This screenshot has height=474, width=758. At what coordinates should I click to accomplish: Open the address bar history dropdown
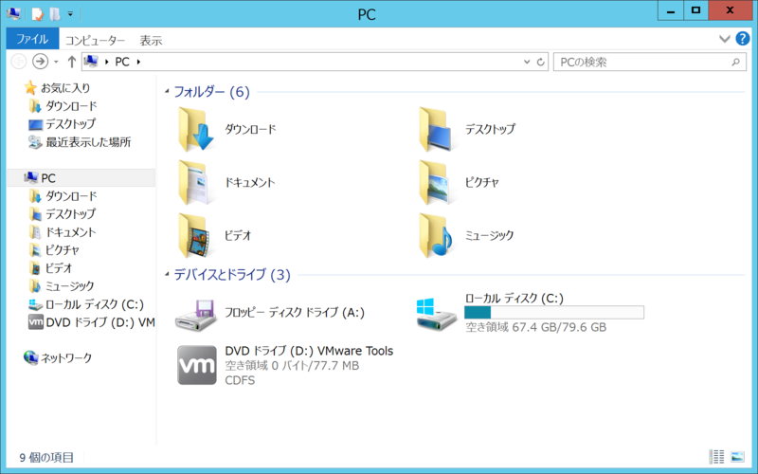pos(527,62)
